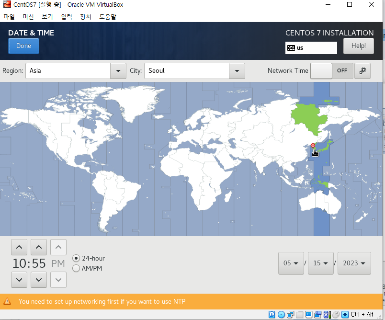Screen dimensions: 385x320
Task: Click the hard disk activity status icon
Action: (x=272, y=314)
